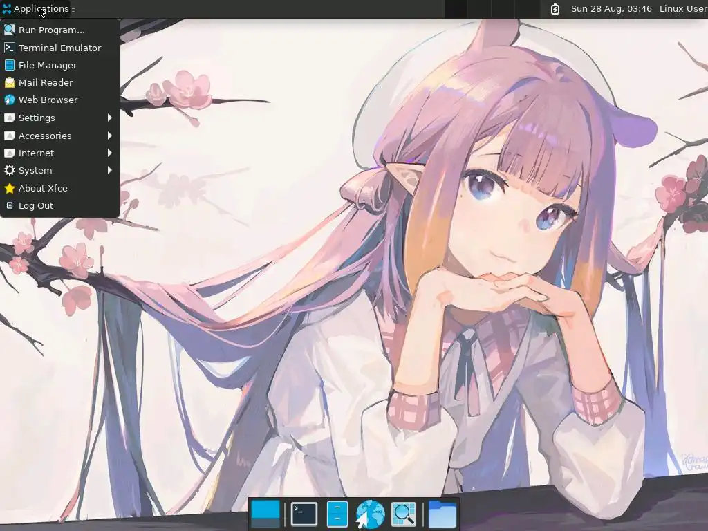The height and width of the screenshot is (531, 708).
Task: Expand the Settings submenu
Action: coord(59,118)
